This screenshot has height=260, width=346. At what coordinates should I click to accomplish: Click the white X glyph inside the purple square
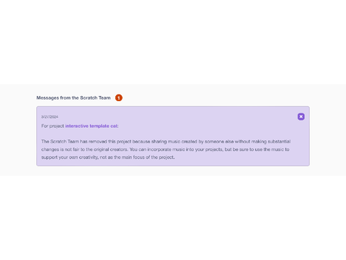click(301, 116)
